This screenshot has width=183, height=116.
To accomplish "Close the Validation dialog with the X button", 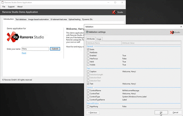I will pos(181,27).
